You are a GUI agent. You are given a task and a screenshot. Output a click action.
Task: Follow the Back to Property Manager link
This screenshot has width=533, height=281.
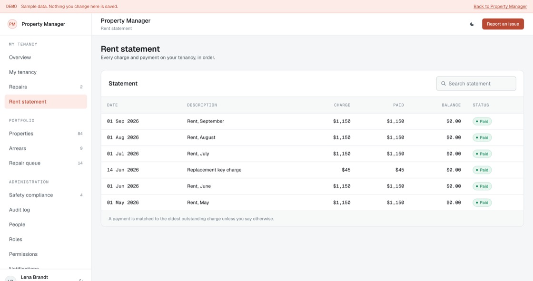point(500,7)
